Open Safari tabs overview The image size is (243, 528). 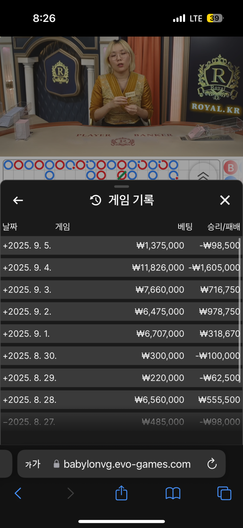(x=224, y=493)
